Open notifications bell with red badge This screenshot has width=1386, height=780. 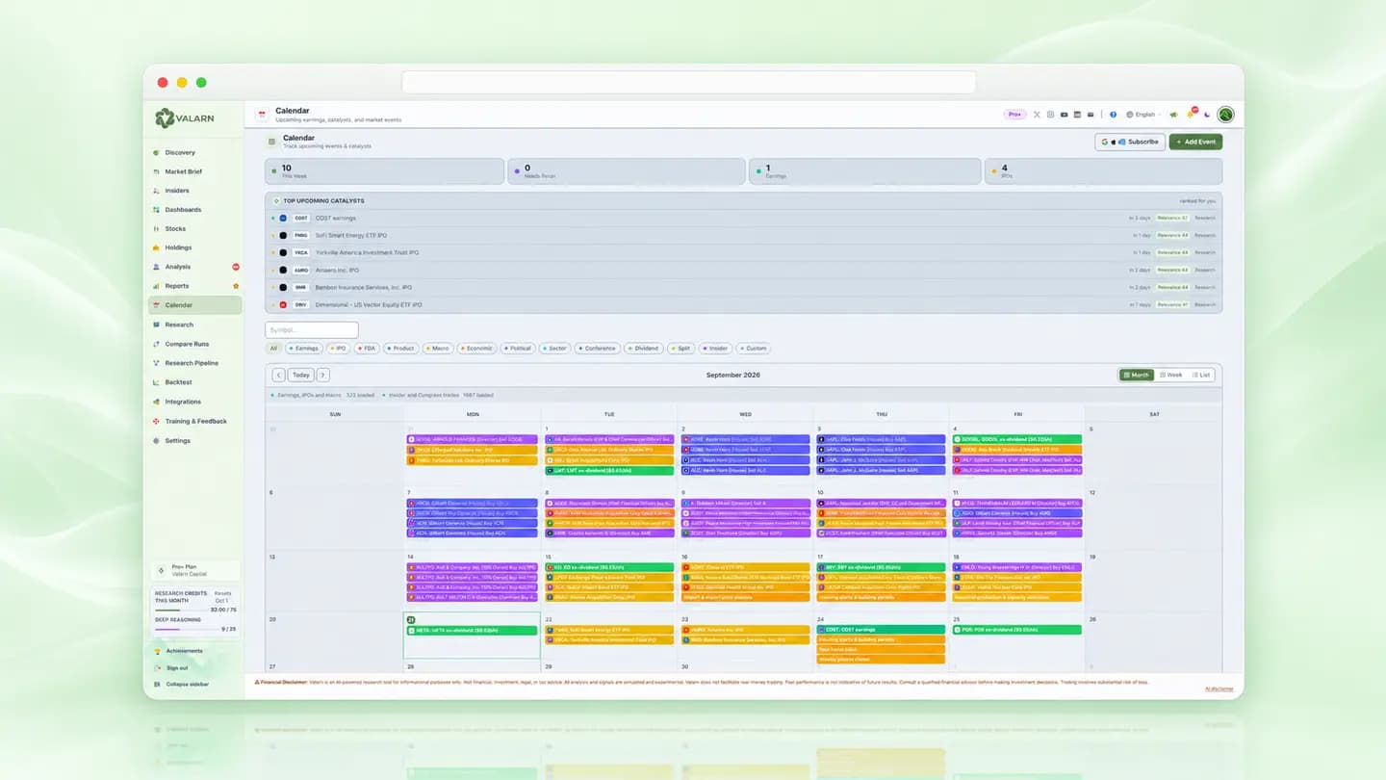pos(1192,114)
